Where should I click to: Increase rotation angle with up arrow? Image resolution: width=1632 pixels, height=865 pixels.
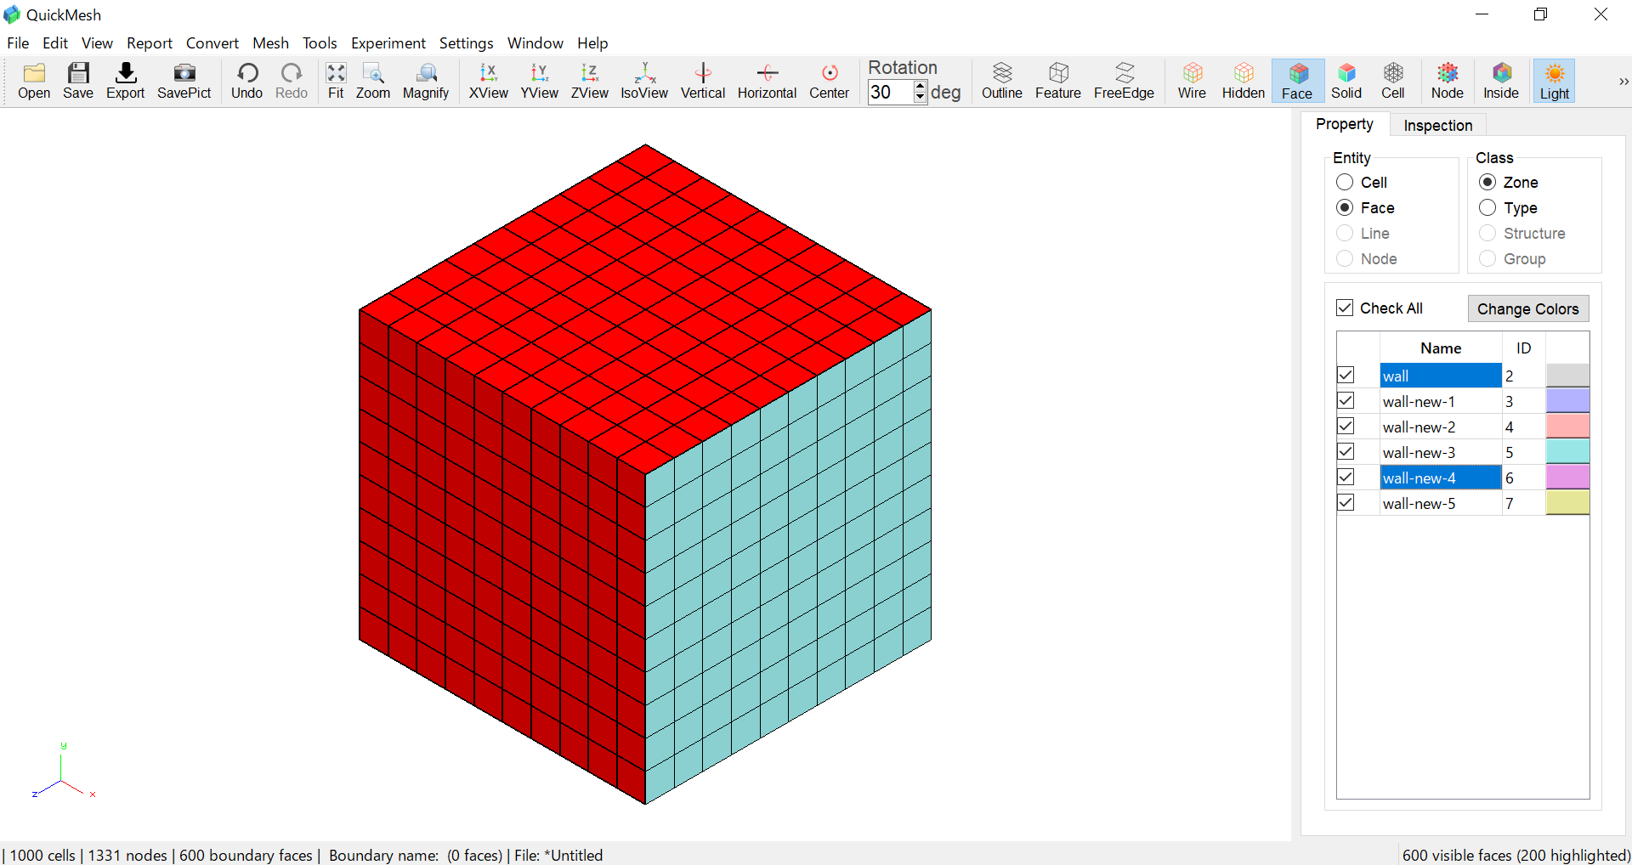tap(920, 86)
